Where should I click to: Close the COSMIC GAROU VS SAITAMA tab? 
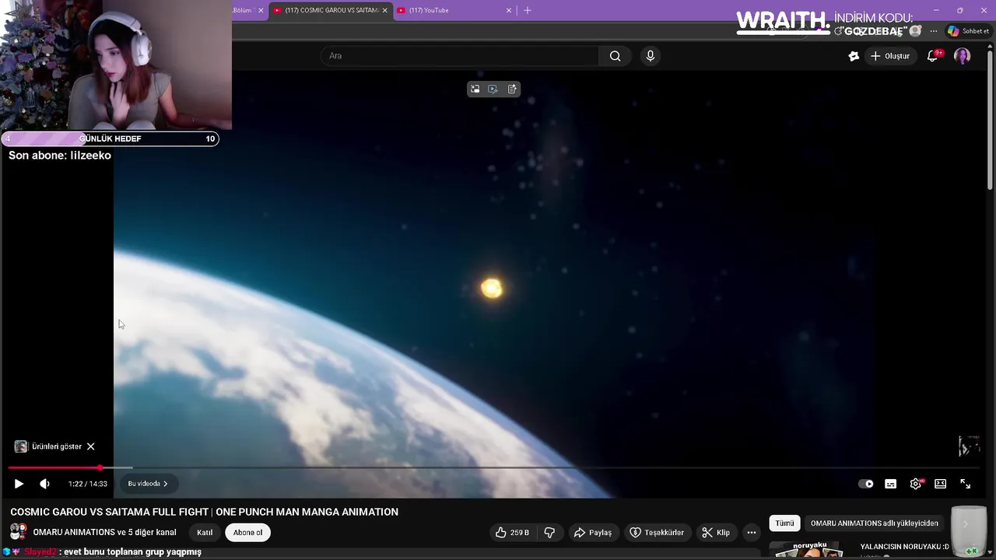point(384,10)
